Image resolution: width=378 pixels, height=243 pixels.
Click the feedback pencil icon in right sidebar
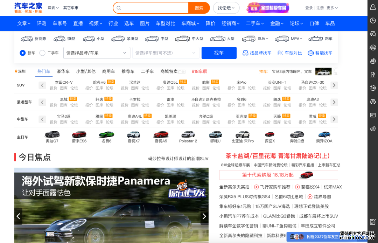click(372, 222)
